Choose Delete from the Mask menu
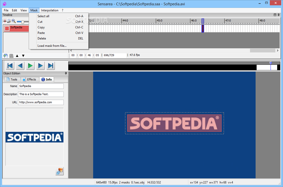 59,38
